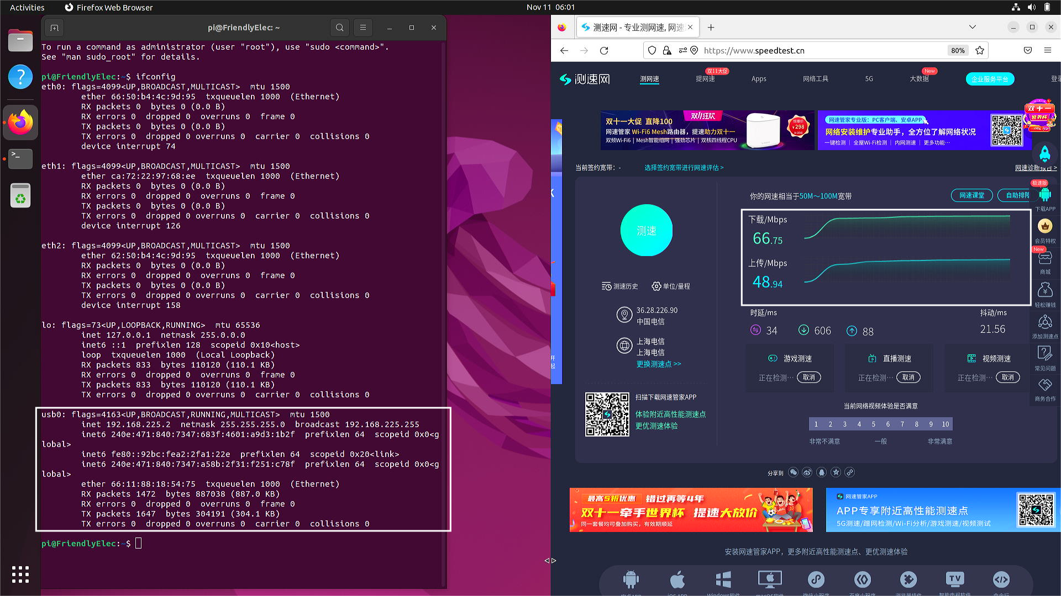Open Firefox application menu icon
Image resolution: width=1061 pixels, height=596 pixels.
[1047, 50]
